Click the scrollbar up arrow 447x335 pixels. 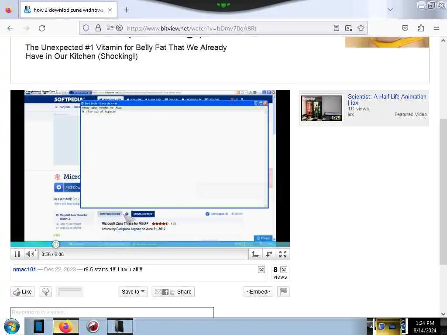coord(443,41)
